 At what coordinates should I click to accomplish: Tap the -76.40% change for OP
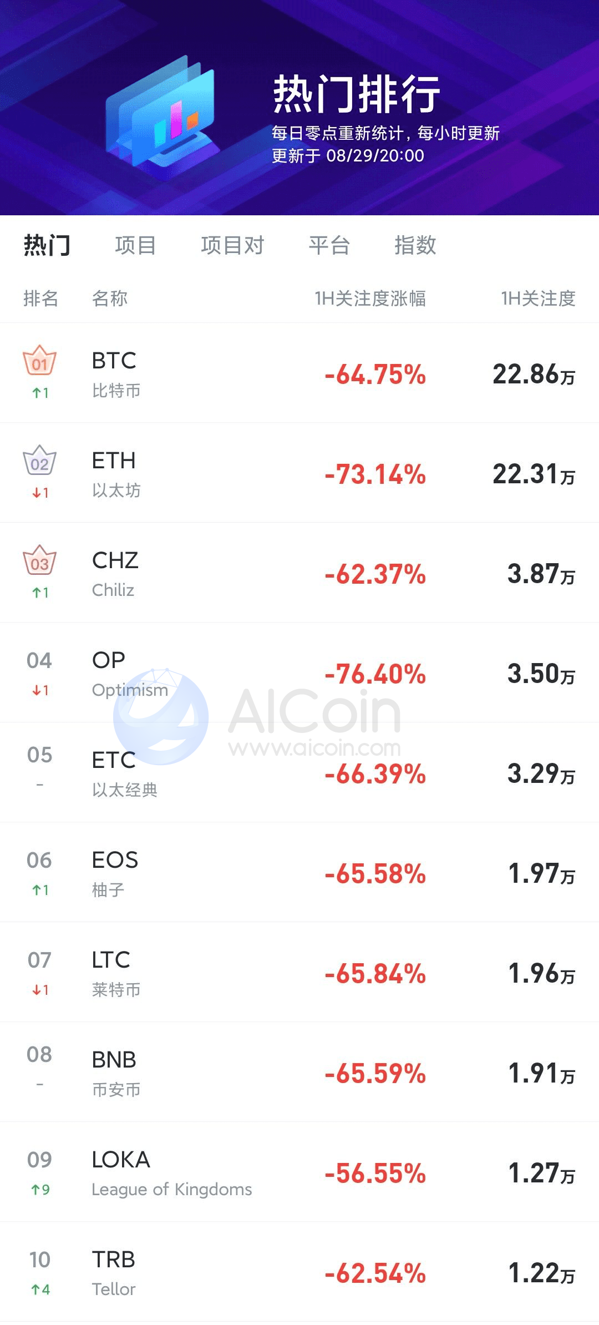(x=375, y=674)
